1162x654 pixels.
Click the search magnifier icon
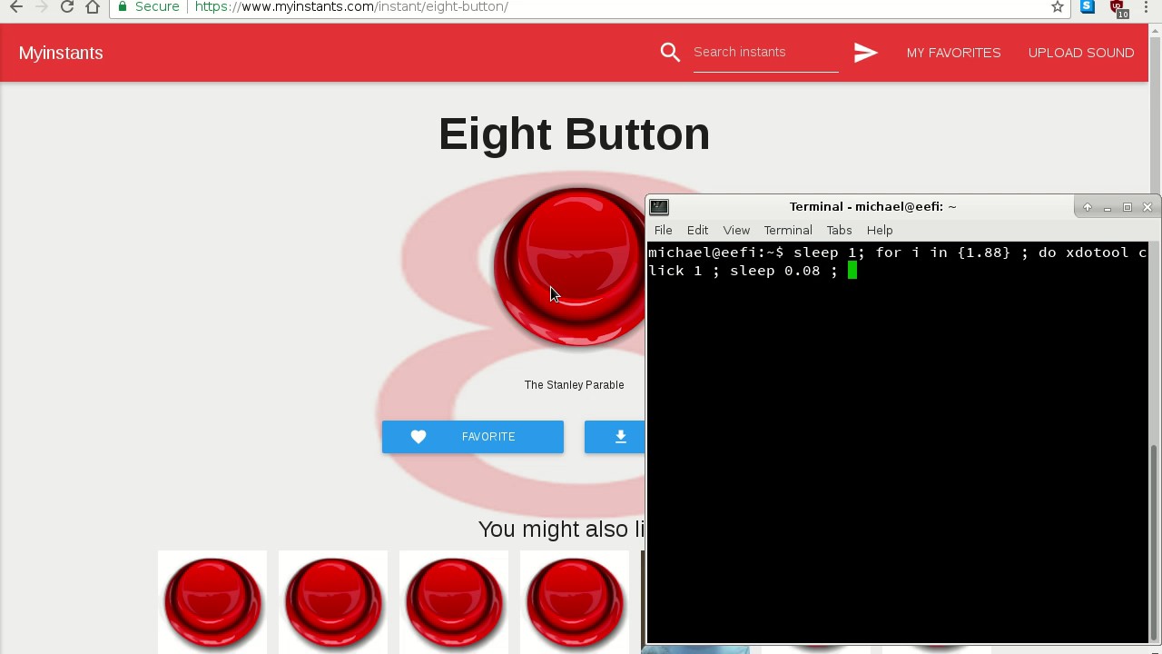[x=670, y=53]
